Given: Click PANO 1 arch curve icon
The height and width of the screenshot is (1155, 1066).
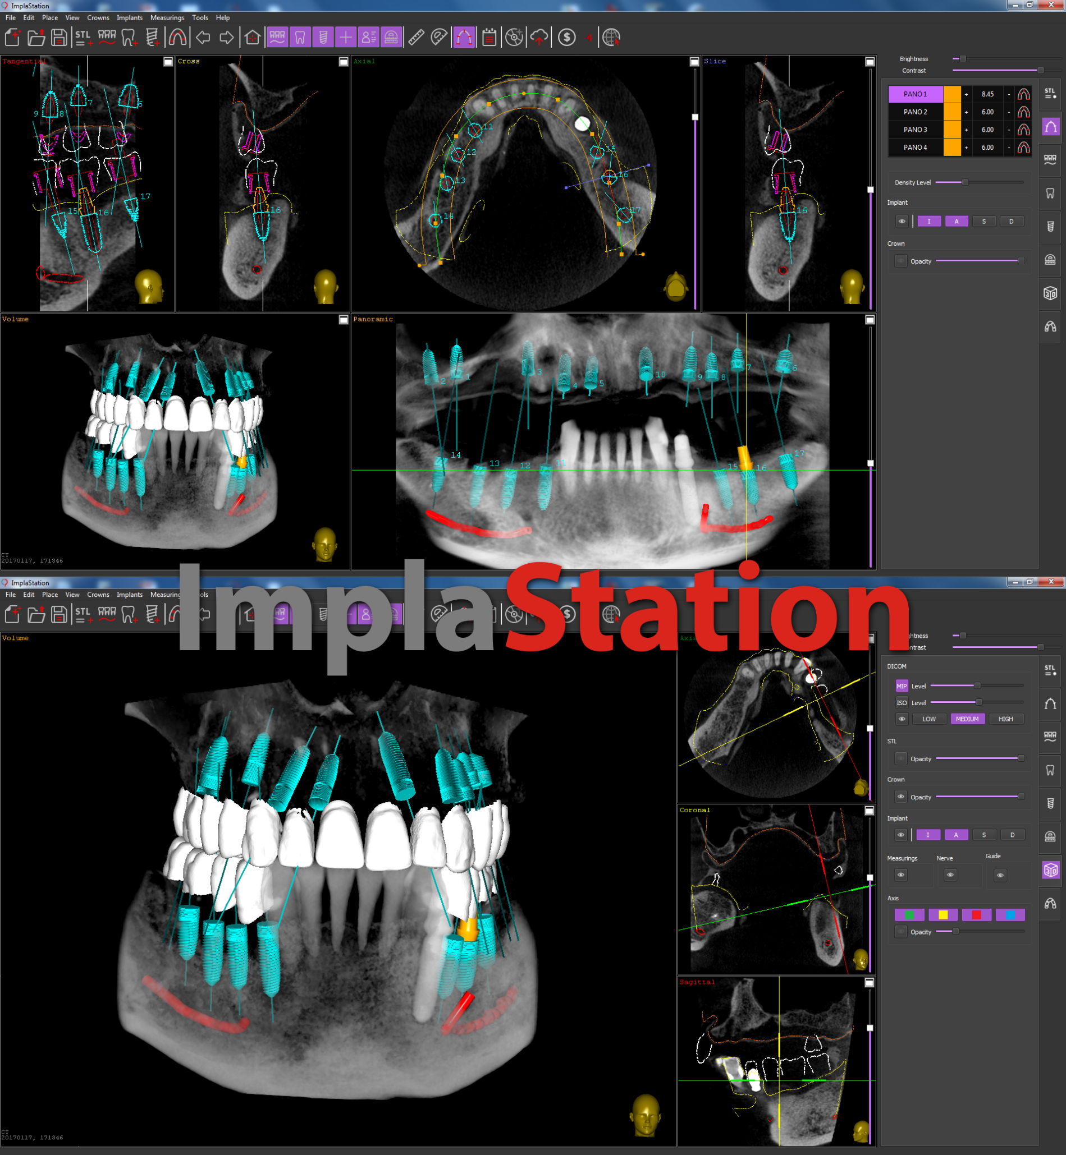Looking at the screenshot, I should [x=1023, y=94].
